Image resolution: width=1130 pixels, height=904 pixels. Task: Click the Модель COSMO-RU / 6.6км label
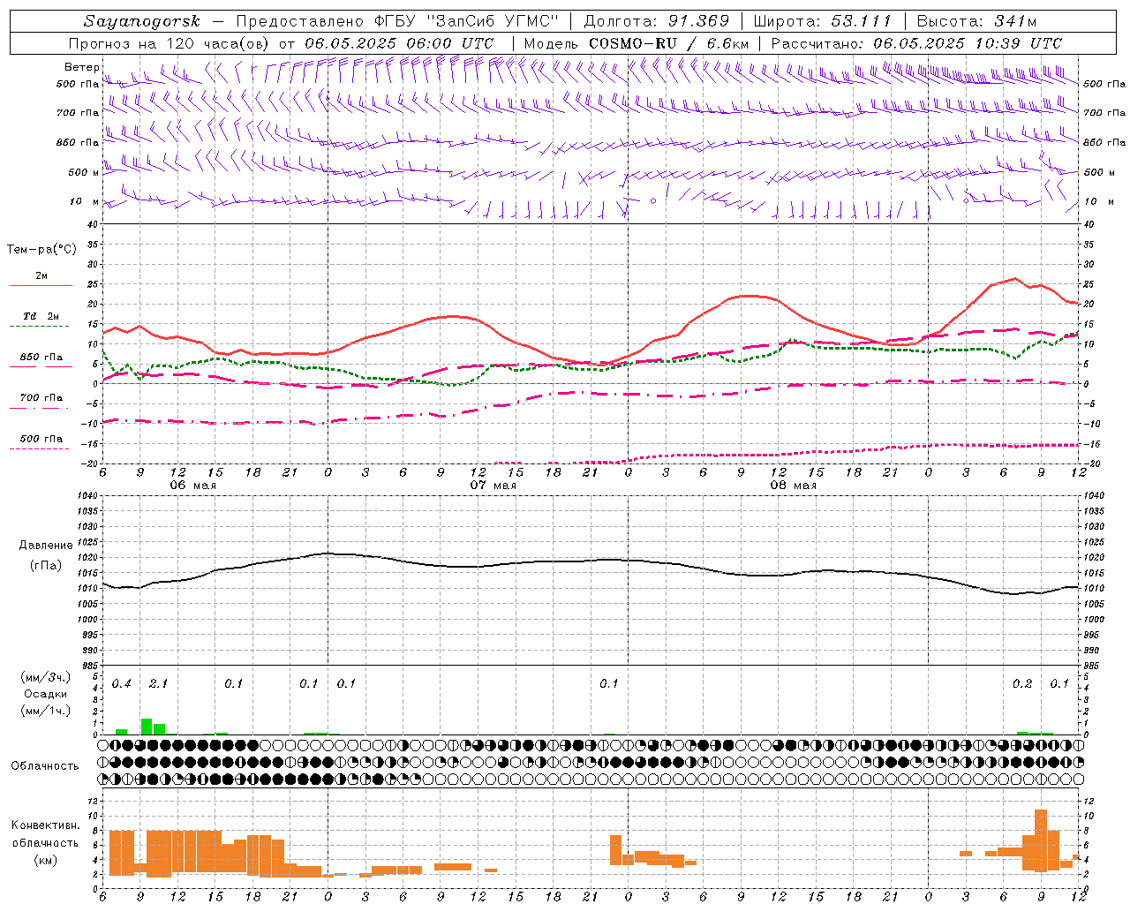click(x=637, y=43)
